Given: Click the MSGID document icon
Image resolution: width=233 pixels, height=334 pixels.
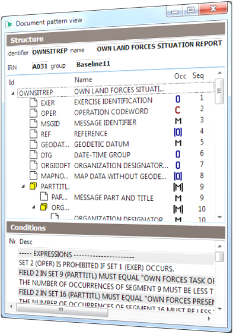Looking at the screenshot, I should pos(33,124).
